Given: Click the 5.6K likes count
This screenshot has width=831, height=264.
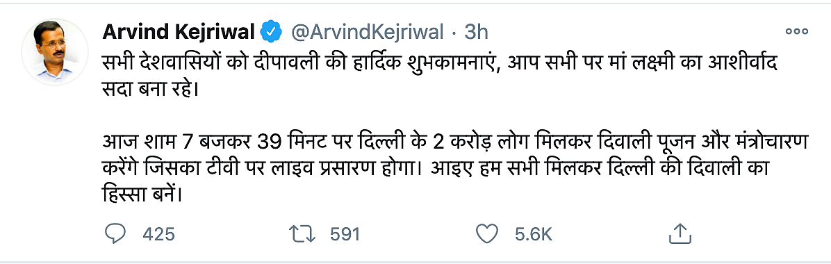Looking at the screenshot, I should click(533, 234).
